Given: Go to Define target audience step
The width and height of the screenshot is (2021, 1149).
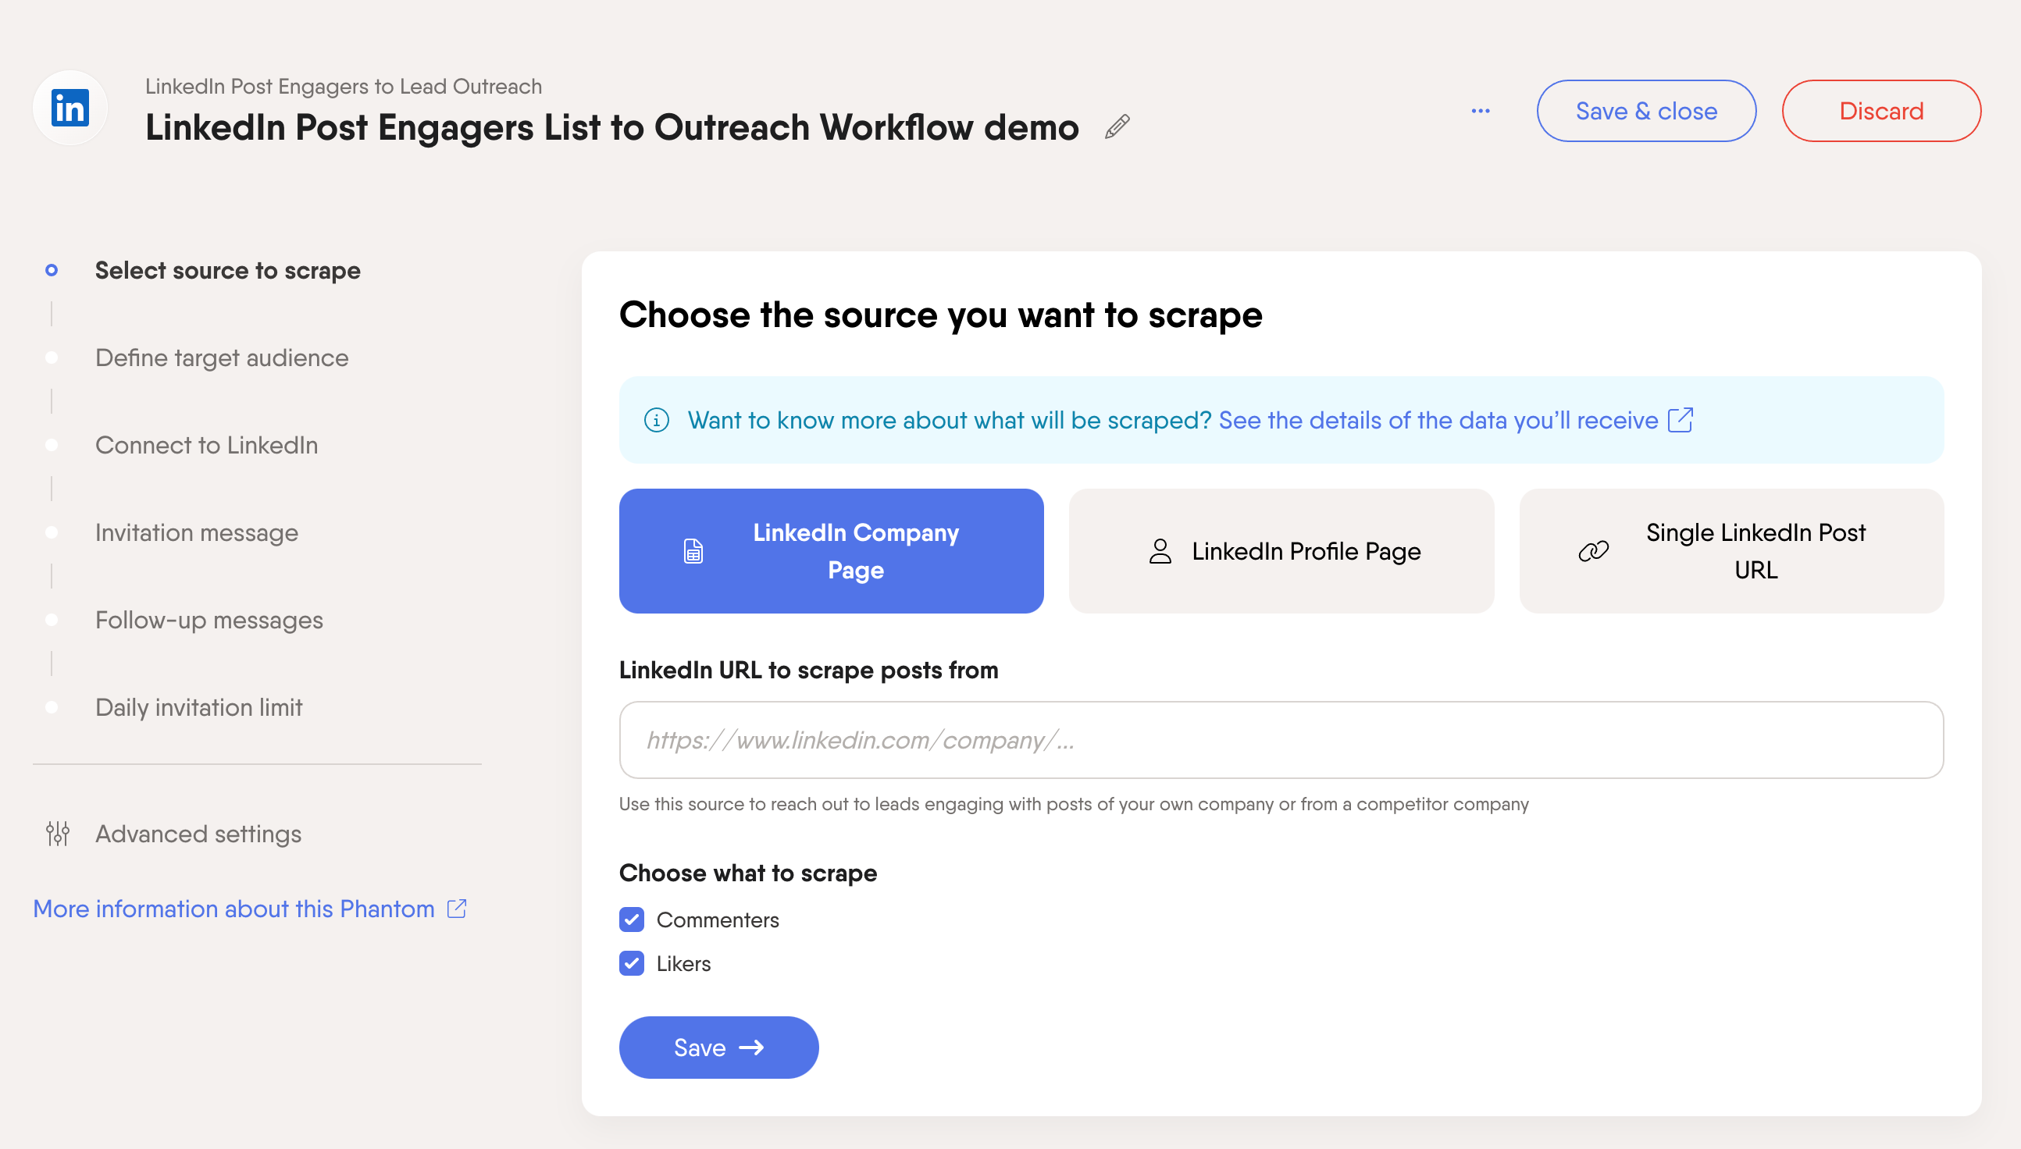Looking at the screenshot, I should pos(222,358).
